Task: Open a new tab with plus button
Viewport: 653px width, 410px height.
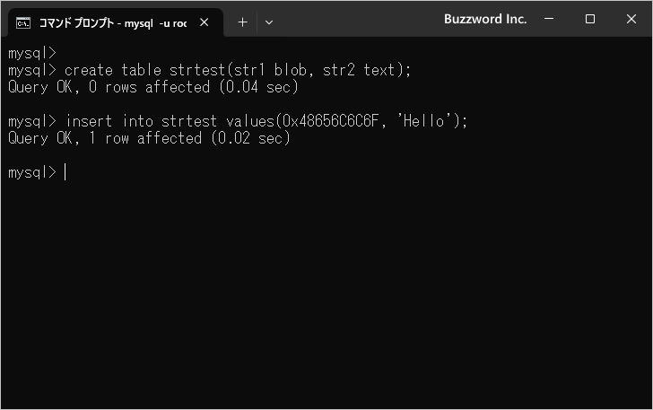Action: 242,22
